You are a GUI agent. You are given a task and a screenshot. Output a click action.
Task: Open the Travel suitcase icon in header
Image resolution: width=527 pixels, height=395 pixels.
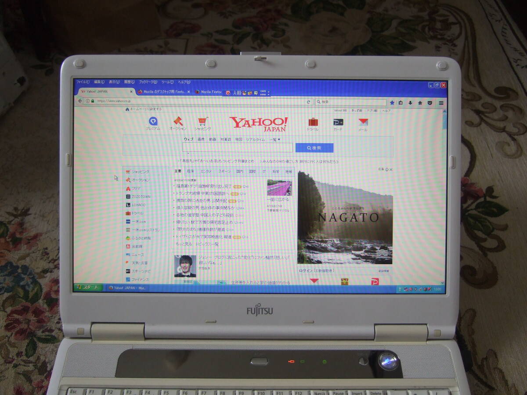coord(313,122)
